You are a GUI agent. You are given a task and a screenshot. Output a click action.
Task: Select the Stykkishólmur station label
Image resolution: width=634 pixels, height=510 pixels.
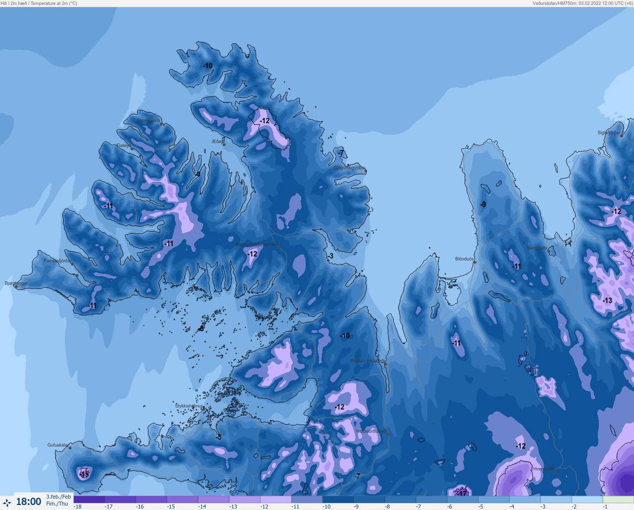click(189, 406)
